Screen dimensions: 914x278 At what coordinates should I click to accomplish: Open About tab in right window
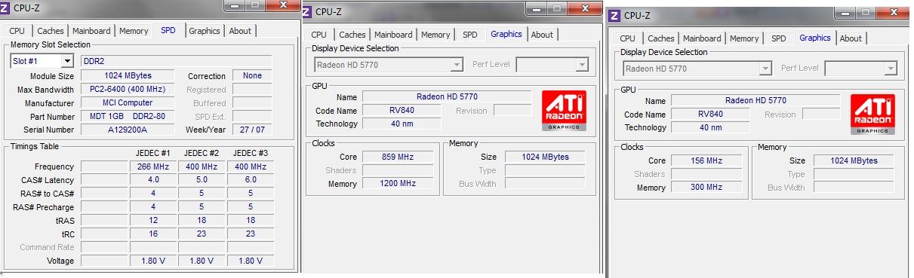click(x=851, y=38)
